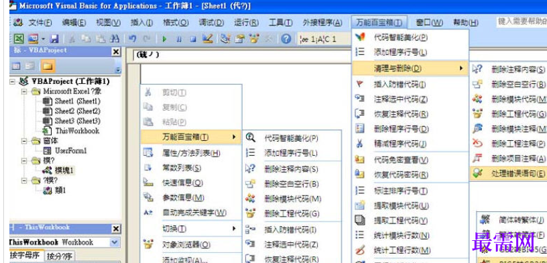Select UserForm1 in the project tree

[70, 151]
